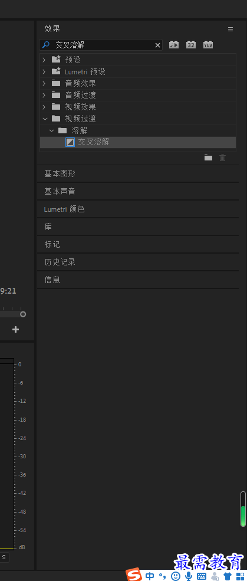The height and width of the screenshot is (581, 247).
Task: Create a new custom bin folder icon
Action: point(209,158)
